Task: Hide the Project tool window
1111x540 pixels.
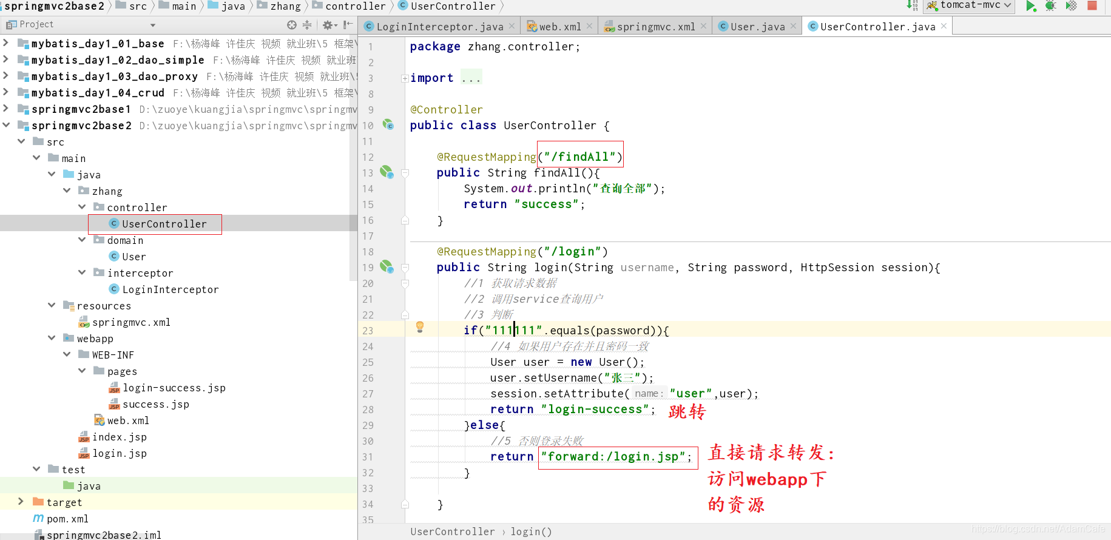Action: [348, 25]
